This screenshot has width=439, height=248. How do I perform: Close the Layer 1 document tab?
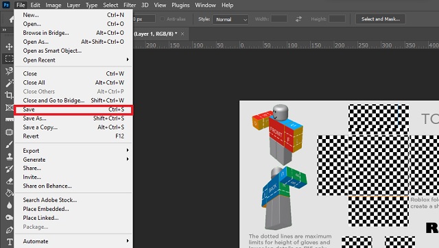point(182,34)
